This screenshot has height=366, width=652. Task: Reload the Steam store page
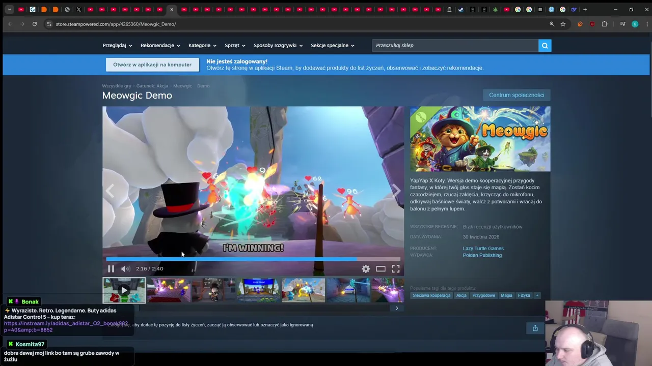click(34, 24)
